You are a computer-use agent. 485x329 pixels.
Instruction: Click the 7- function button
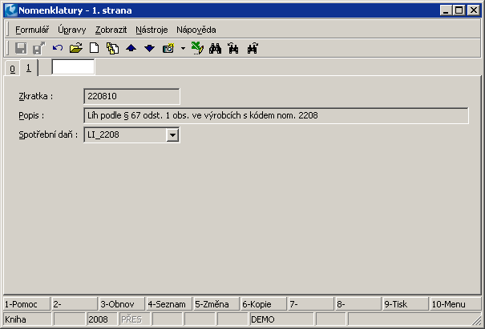pyautogui.click(x=311, y=304)
